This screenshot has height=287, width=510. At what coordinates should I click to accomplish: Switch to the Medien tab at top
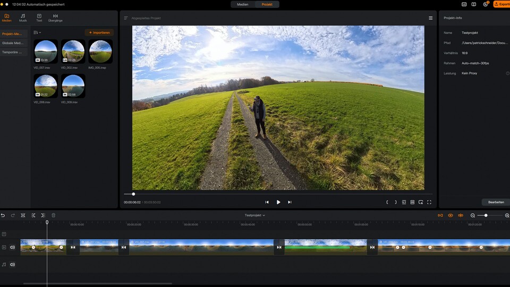243,4
